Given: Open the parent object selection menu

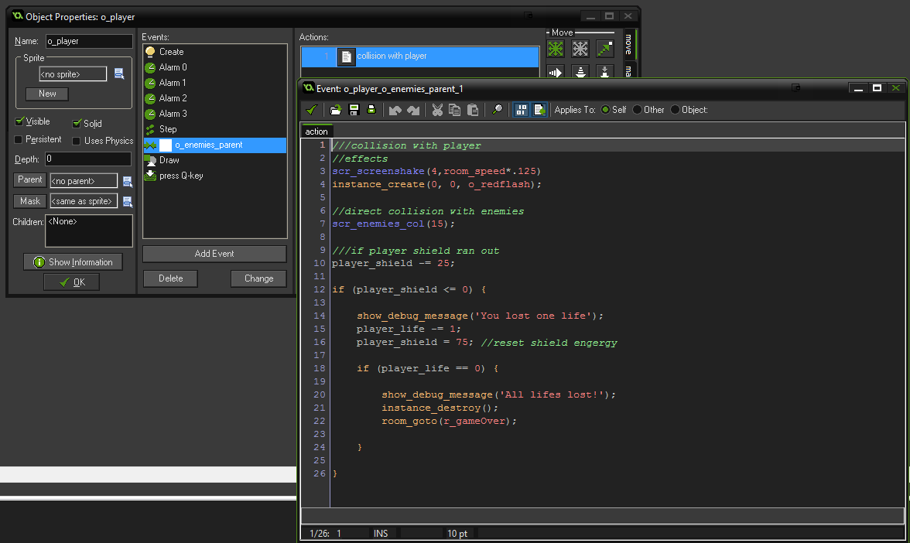Looking at the screenshot, I should [128, 181].
